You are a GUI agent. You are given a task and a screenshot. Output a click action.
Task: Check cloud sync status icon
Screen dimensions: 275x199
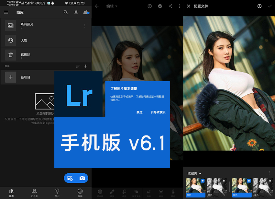tap(86, 12)
